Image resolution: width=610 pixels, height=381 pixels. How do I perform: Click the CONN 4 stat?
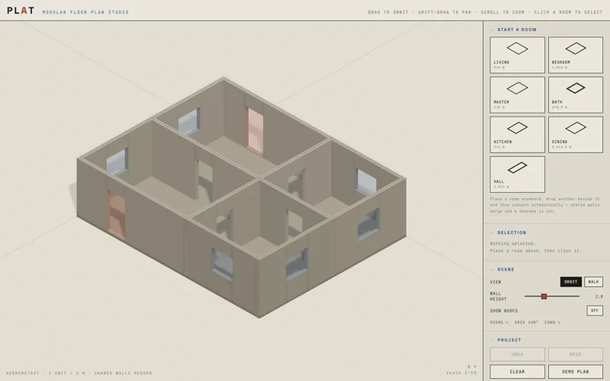click(552, 322)
